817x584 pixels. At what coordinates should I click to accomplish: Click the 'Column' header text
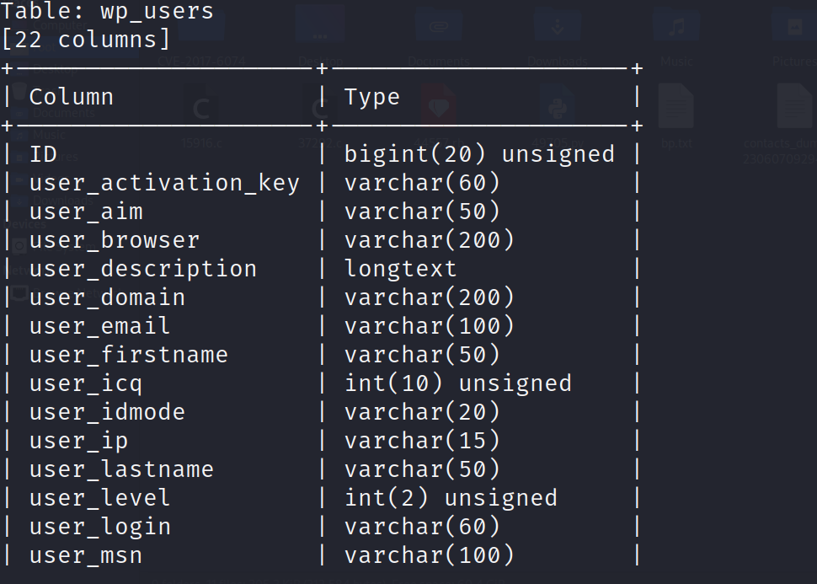click(x=72, y=97)
